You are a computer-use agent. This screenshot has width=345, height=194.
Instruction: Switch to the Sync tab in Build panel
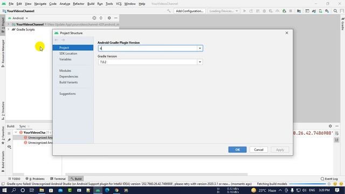pyautogui.click(x=23, y=126)
